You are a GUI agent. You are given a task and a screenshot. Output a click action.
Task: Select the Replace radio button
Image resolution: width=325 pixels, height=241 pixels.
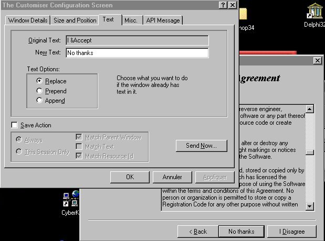(x=39, y=81)
